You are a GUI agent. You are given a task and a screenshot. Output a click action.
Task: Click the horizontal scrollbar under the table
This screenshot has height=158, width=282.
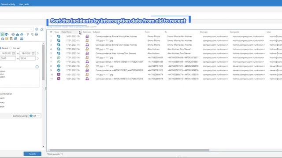[130, 150]
